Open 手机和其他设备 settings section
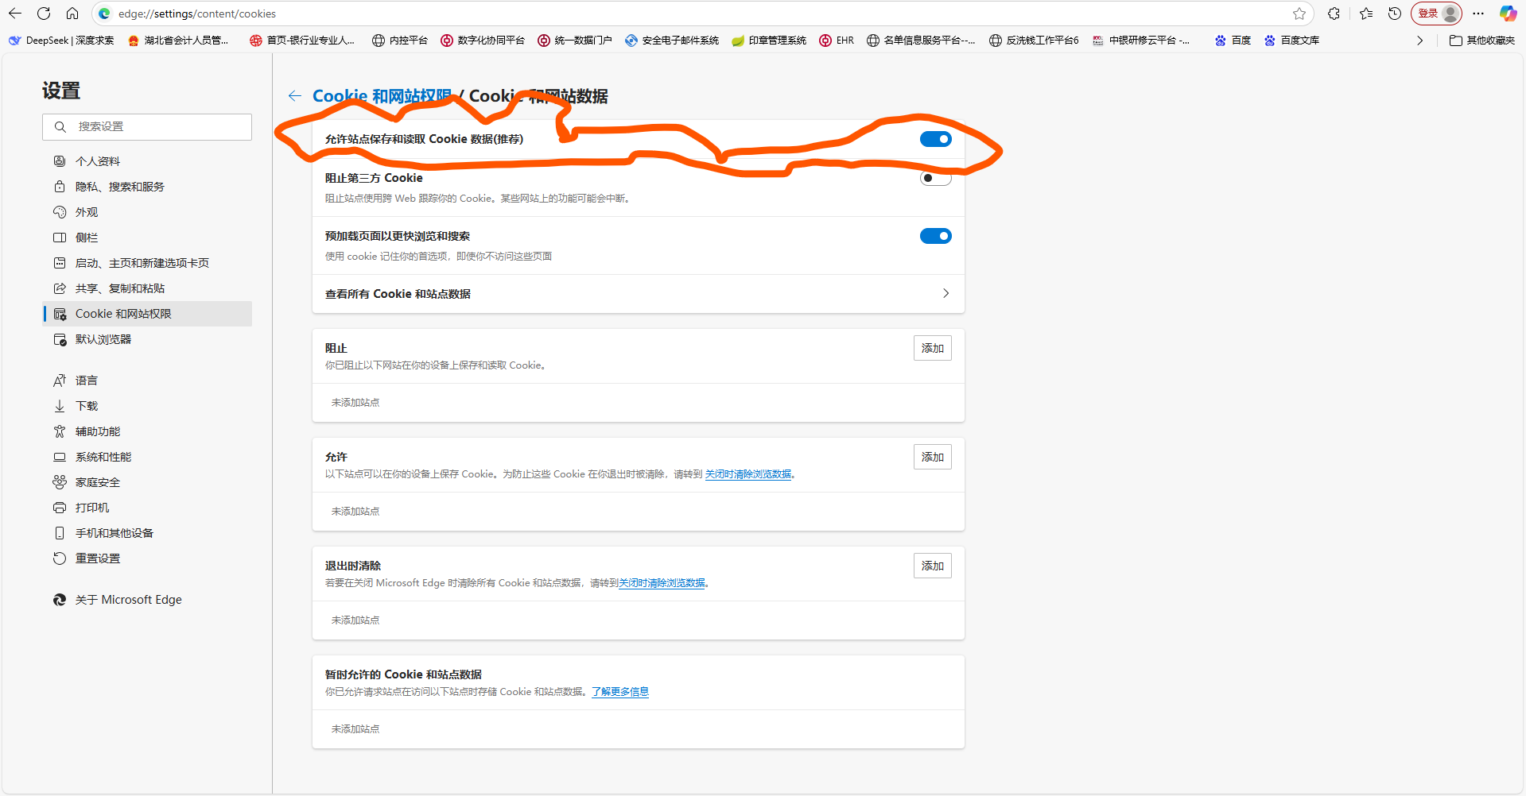This screenshot has height=796, width=1526. point(147,533)
